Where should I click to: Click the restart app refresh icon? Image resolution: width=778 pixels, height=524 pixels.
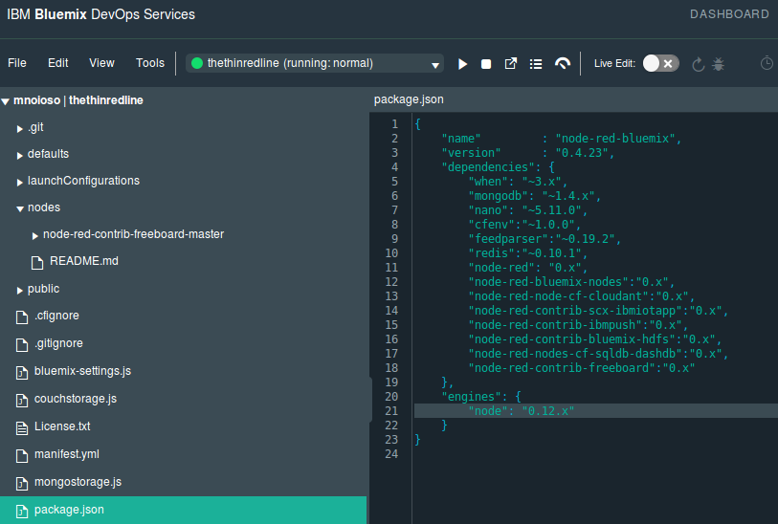pyautogui.click(x=699, y=64)
